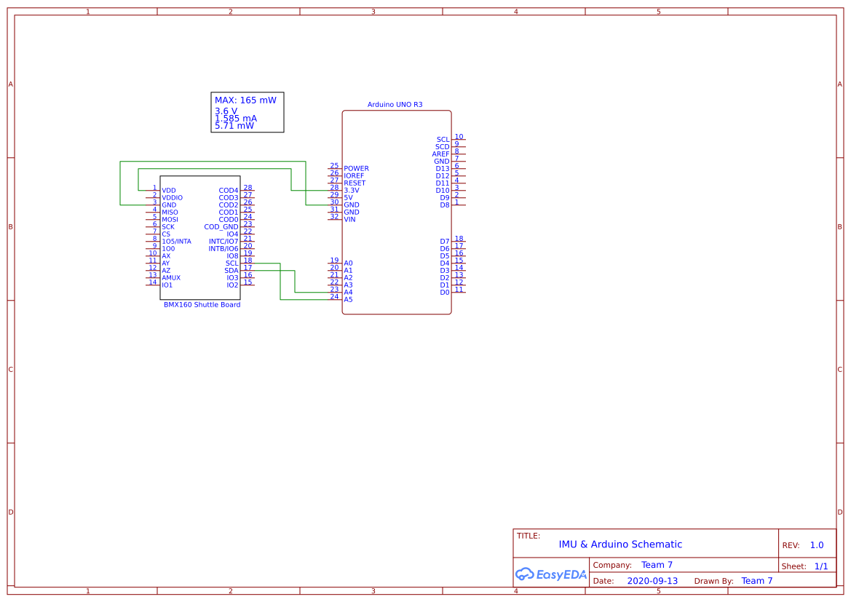The image size is (851, 602).
Task: Click the REV value 1.0 field
Action: coord(816,544)
